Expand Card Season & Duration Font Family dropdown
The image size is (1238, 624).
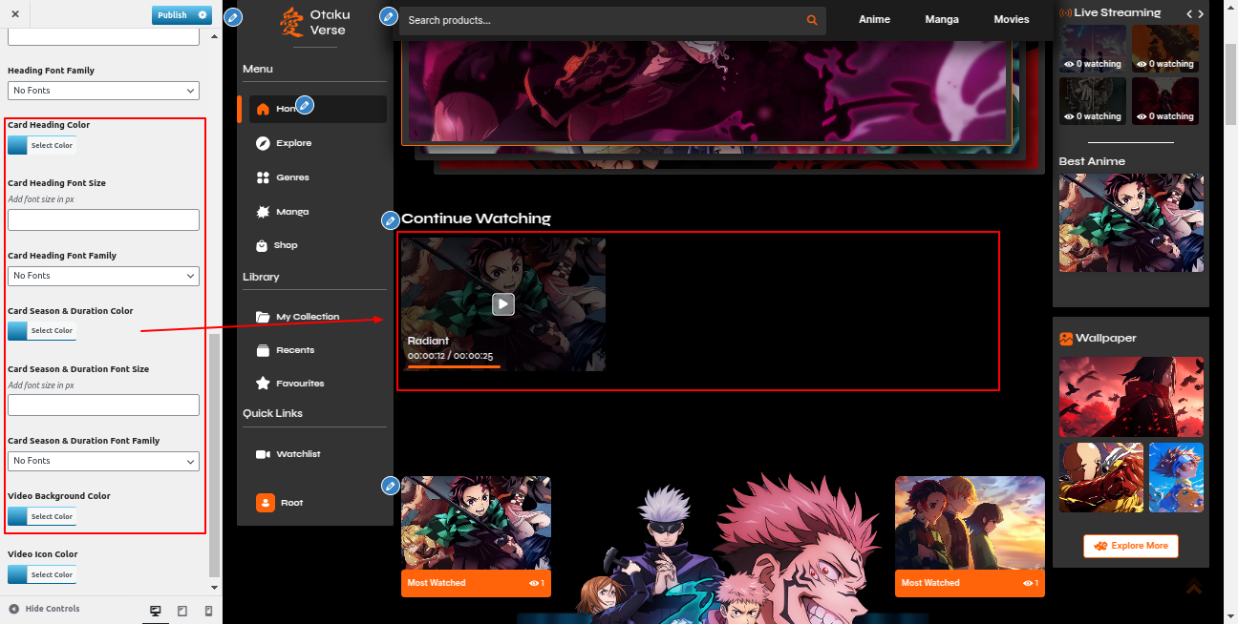pyautogui.click(x=103, y=461)
